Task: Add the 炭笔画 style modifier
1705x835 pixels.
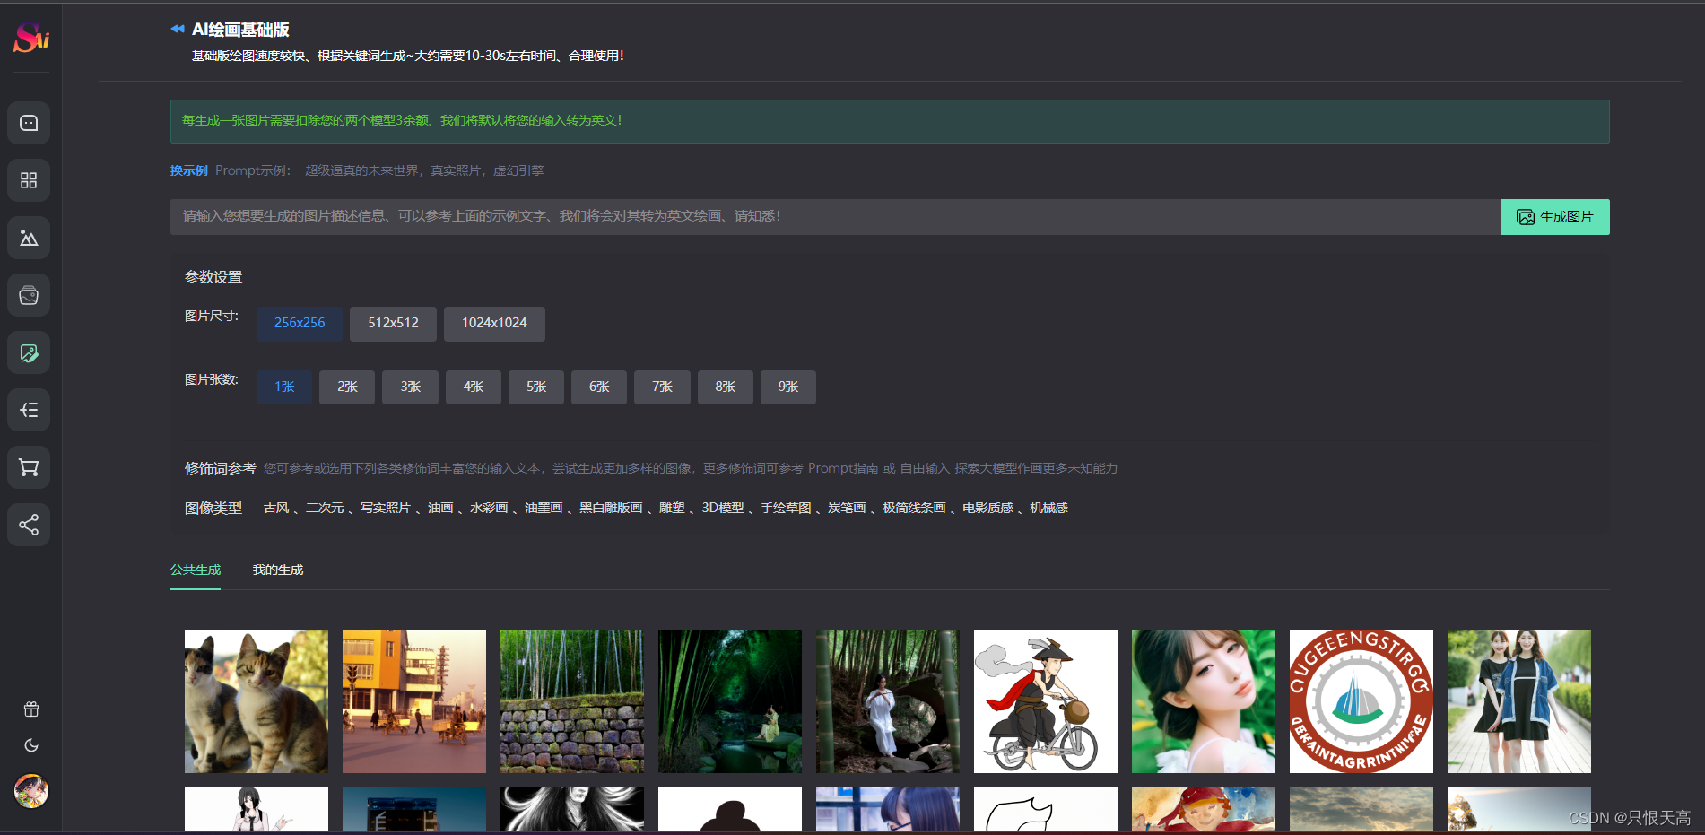Action: (847, 509)
